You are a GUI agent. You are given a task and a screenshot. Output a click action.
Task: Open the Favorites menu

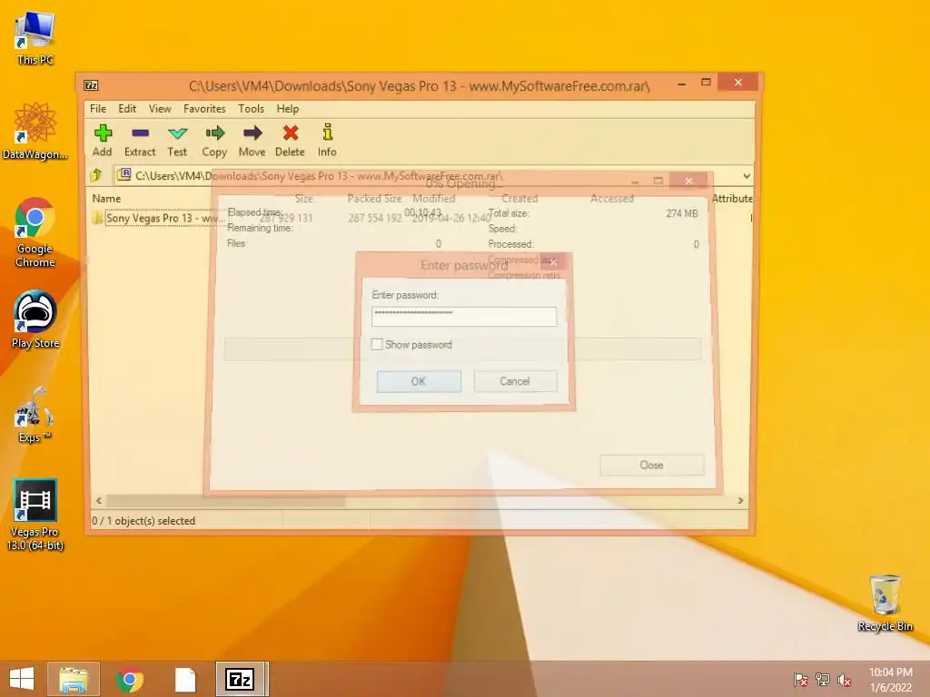(x=204, y=109)
